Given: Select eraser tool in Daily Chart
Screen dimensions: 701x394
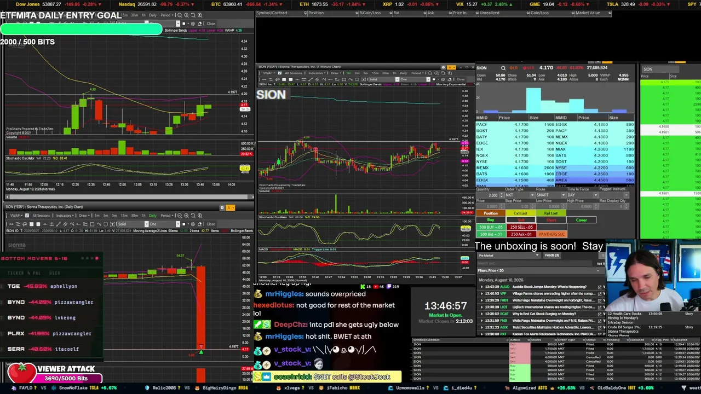Looking at the screenshot, I should [x=200, y=224].
